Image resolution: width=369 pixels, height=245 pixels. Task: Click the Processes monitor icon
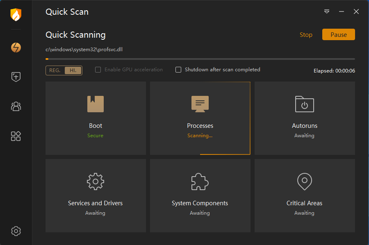pos(200,104)
